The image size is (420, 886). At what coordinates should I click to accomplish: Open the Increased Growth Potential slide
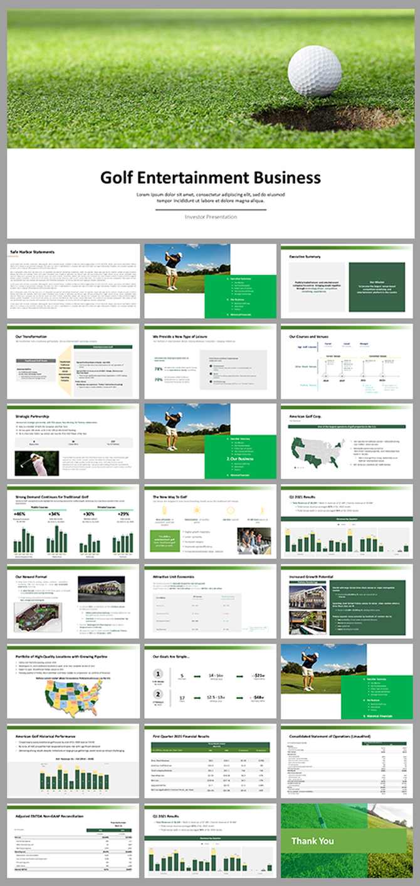347,601
